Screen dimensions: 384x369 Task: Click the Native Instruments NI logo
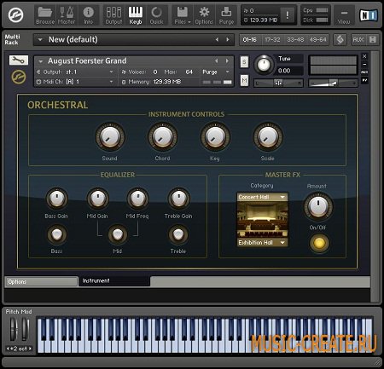369,15
